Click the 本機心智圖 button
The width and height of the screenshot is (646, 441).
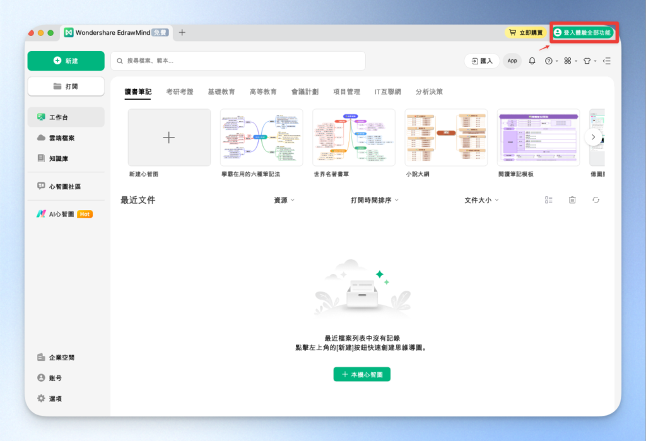pyautogui.click(x=361, y=374)
